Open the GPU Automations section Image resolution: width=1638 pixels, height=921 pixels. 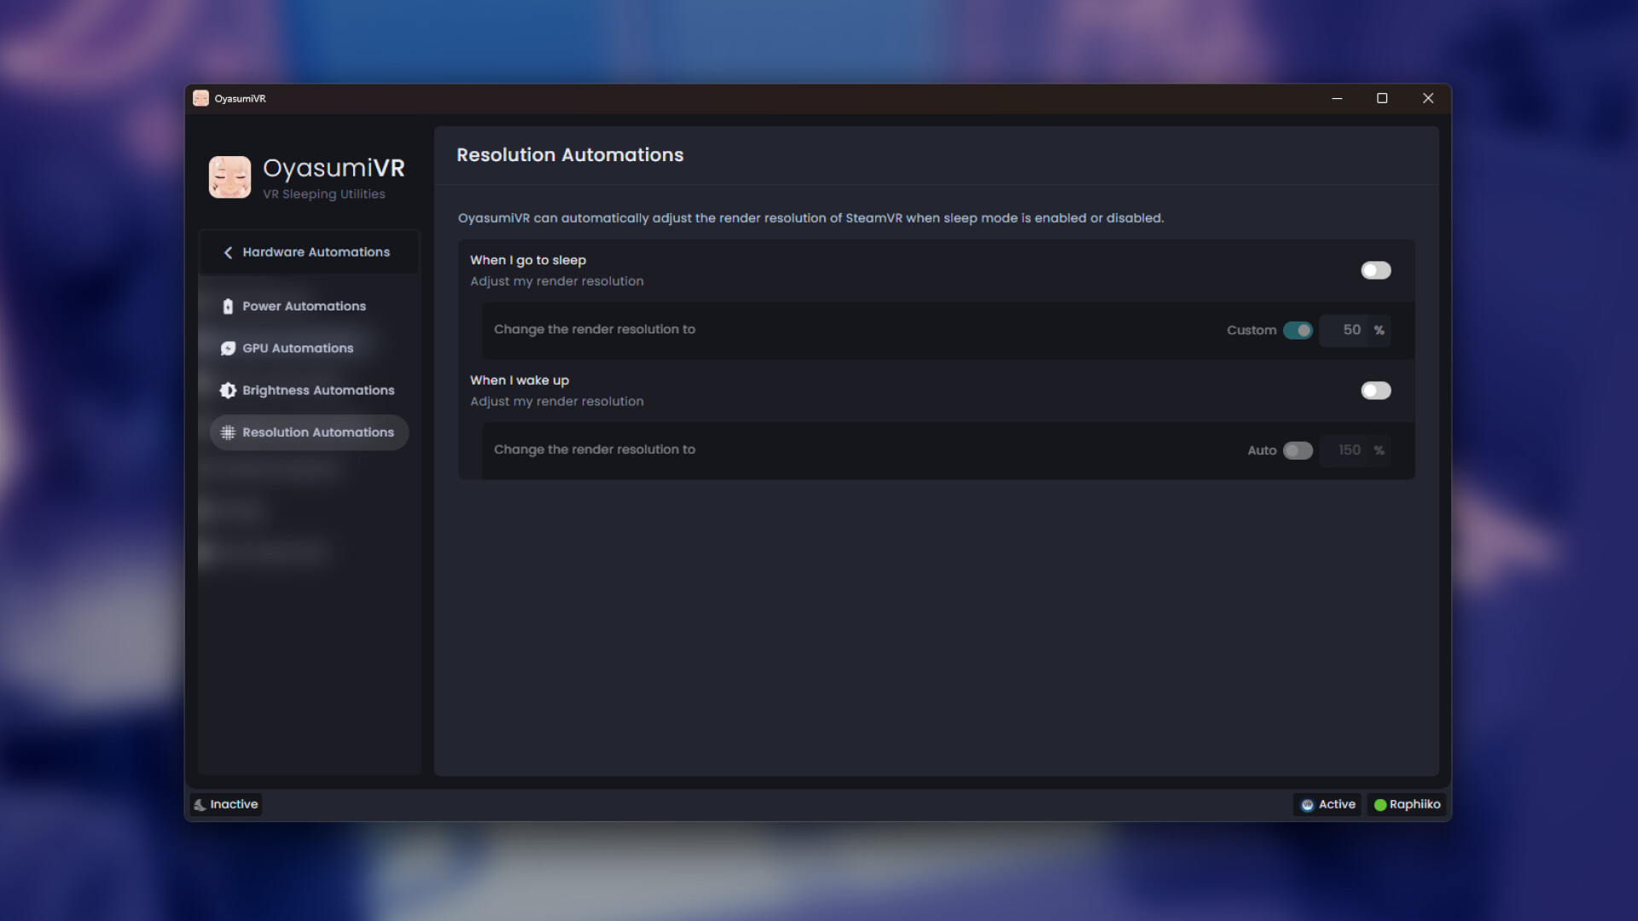coord(297,348)
